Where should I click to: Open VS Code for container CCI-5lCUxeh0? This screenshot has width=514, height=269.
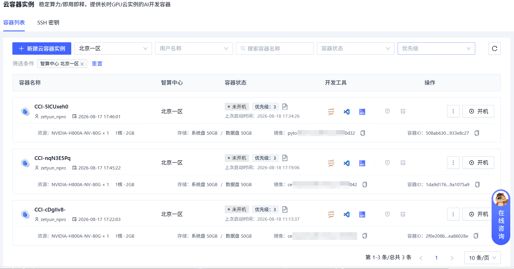(347, 112)
